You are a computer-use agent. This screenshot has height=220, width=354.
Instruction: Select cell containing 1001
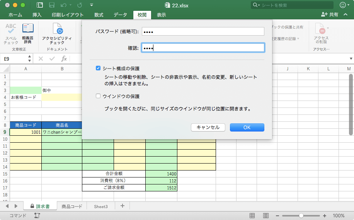tap(26, 132)
